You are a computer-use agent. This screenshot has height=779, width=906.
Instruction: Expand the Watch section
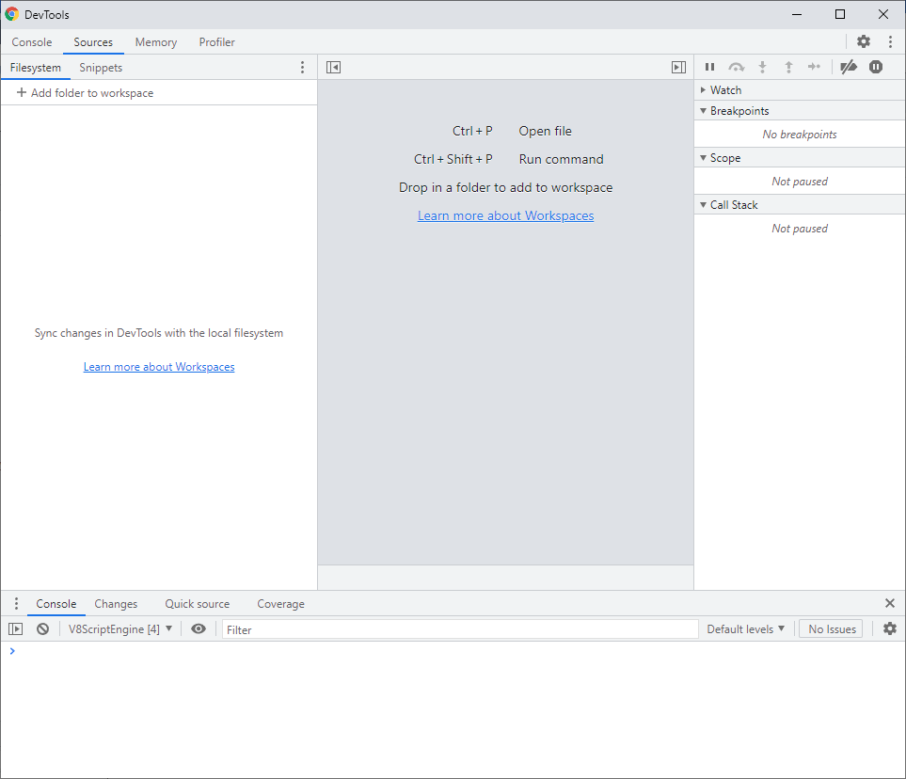point(725,90)
